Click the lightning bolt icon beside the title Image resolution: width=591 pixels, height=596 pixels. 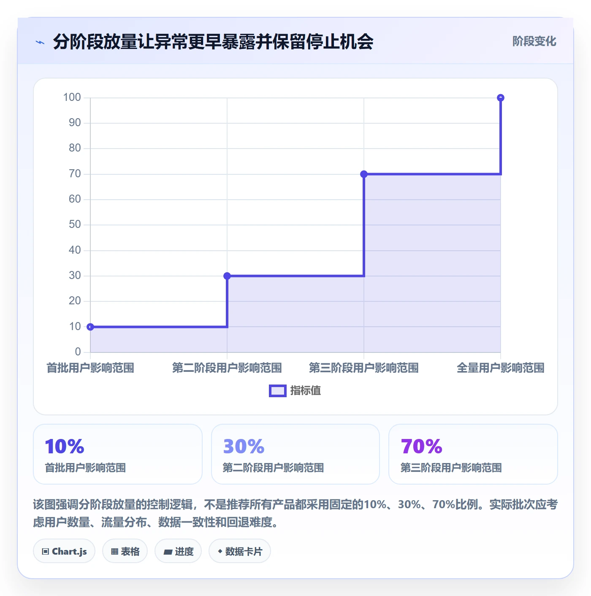(x=40, y=42)
